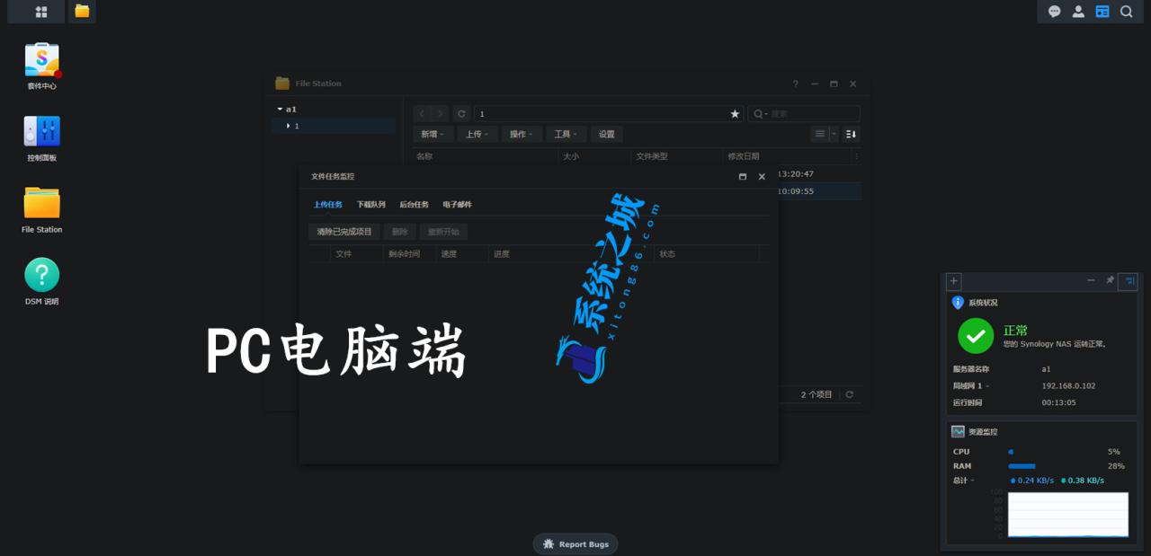Expand the 新增 dropdown in File Station
The width and height of the screenshot is (1151, 556).
[433, 133]
